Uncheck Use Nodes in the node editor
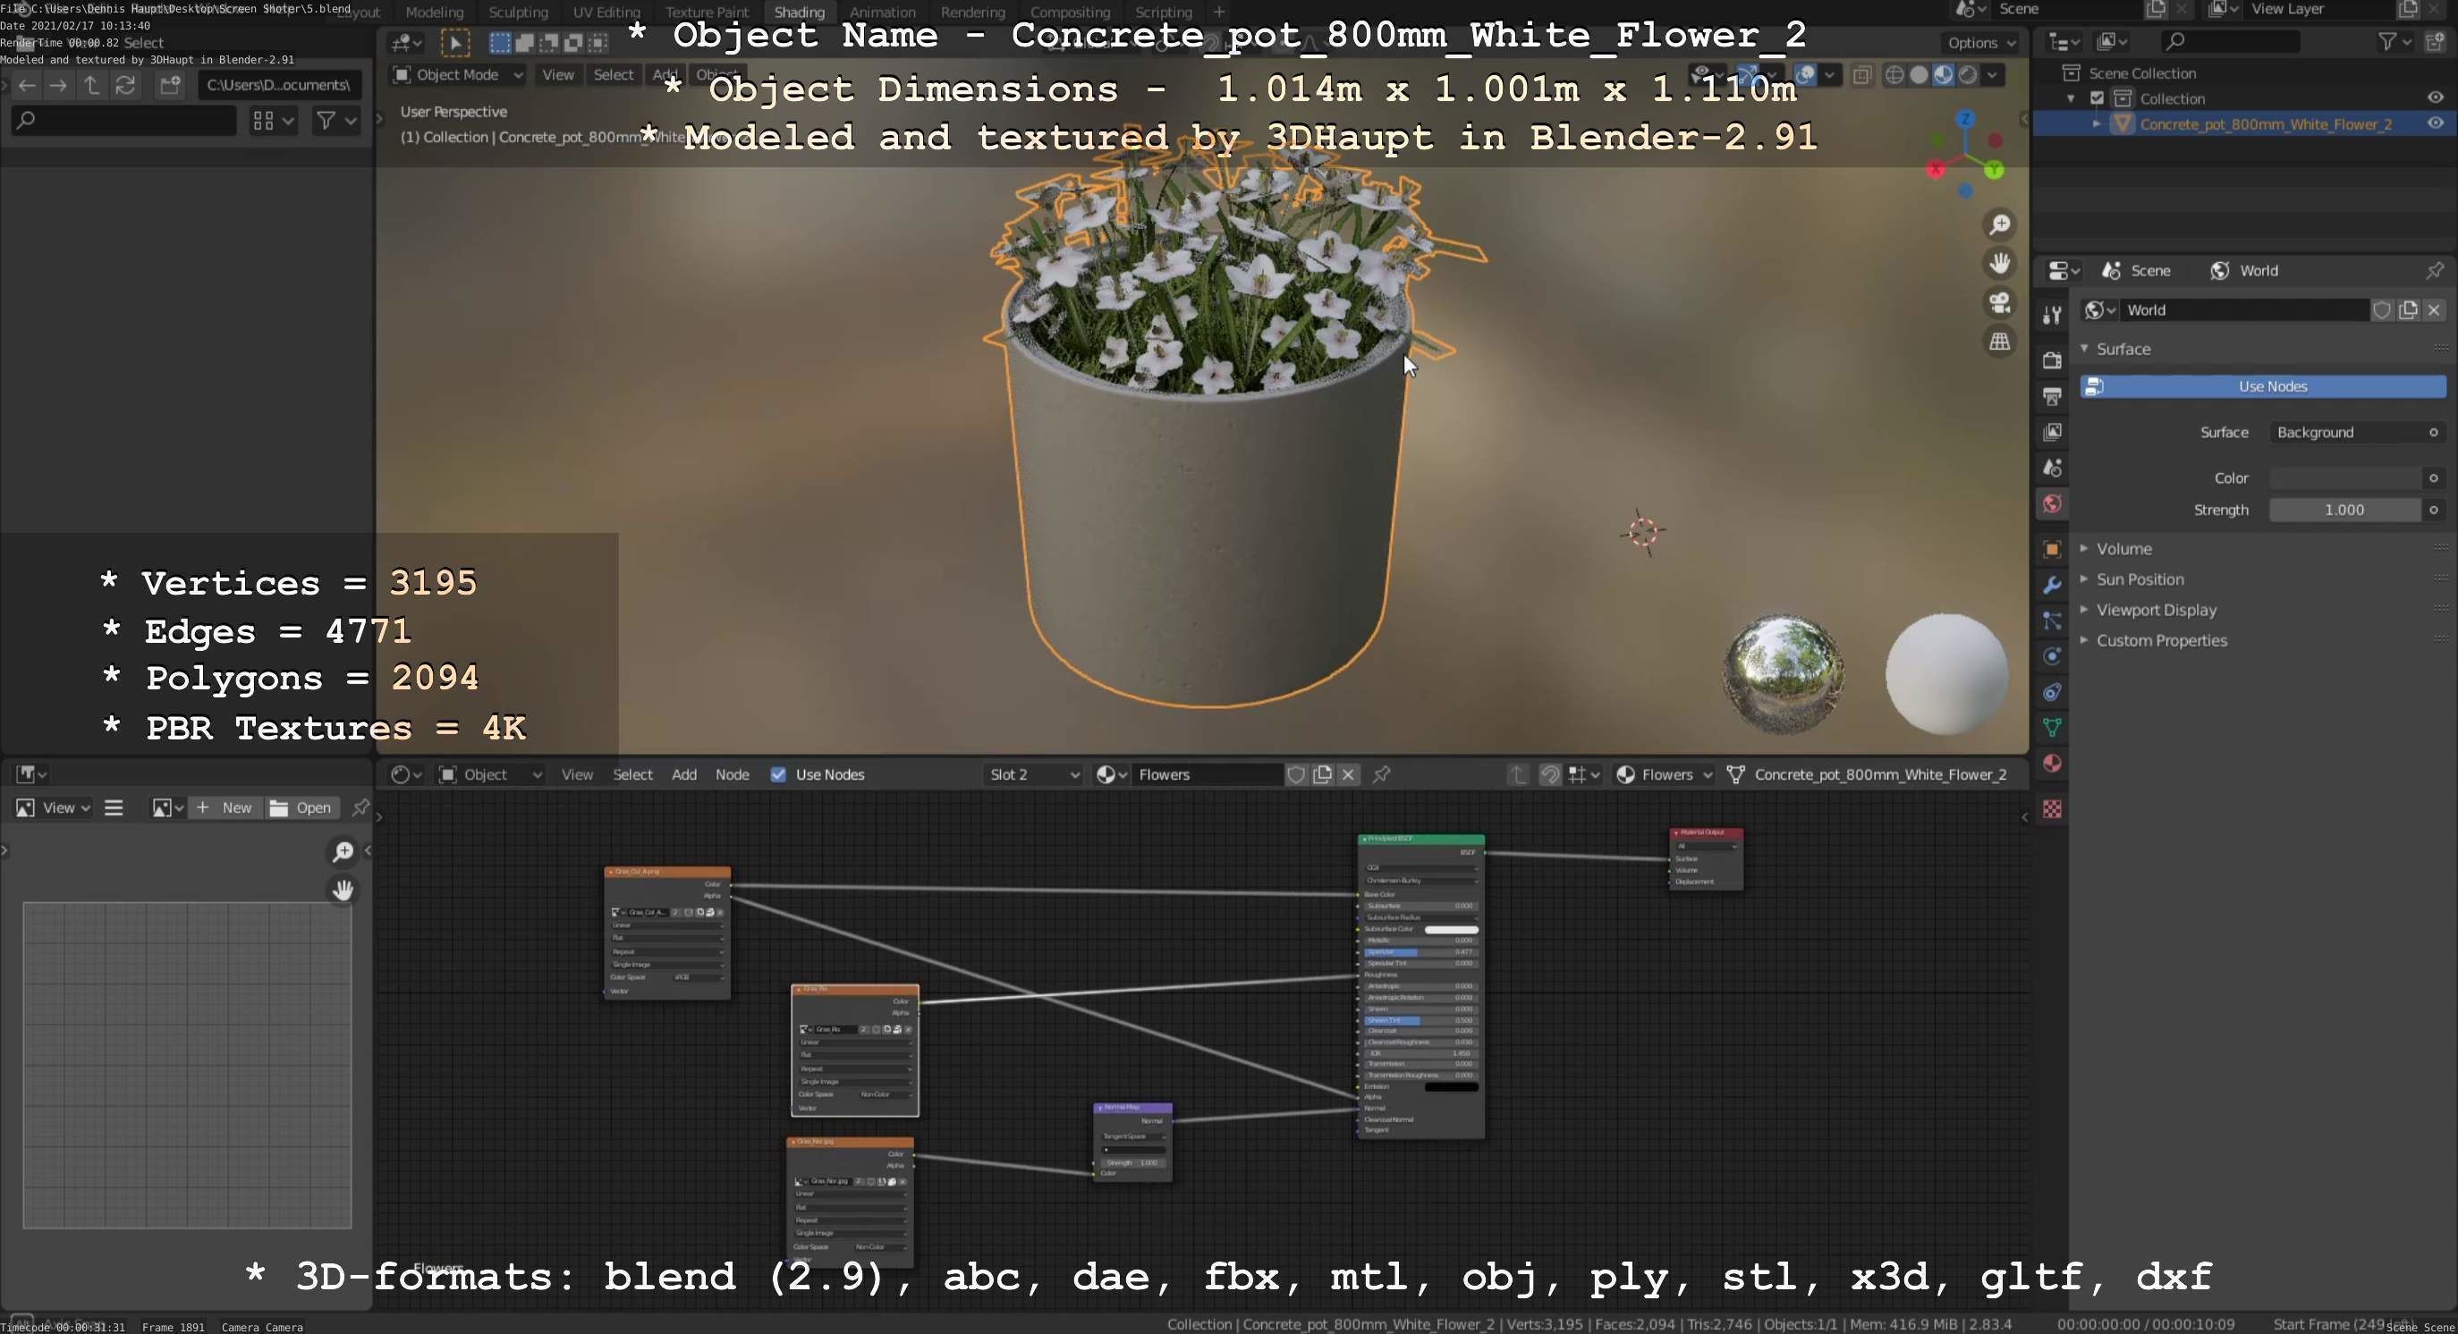The width and height of the screenshot is (2458, 1334). 778,774
